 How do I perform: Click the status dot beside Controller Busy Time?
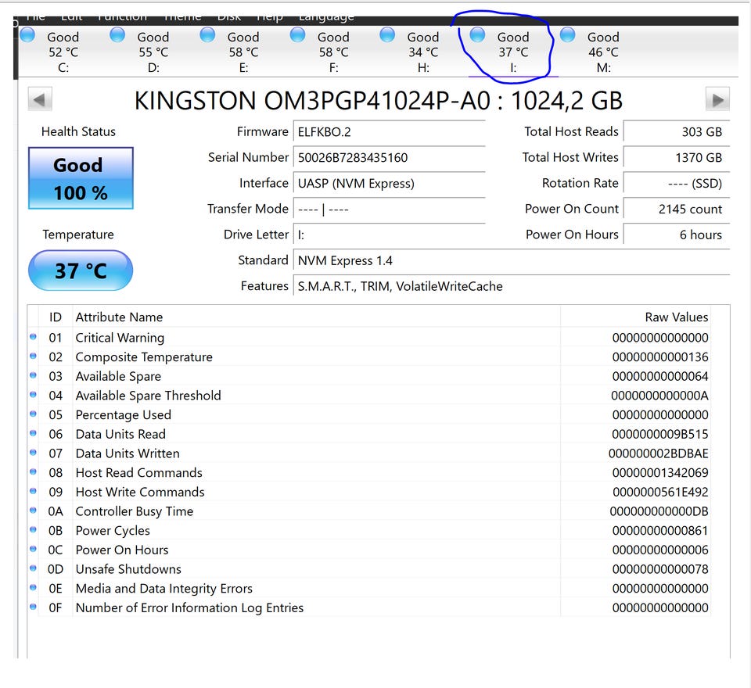(33, 510)
